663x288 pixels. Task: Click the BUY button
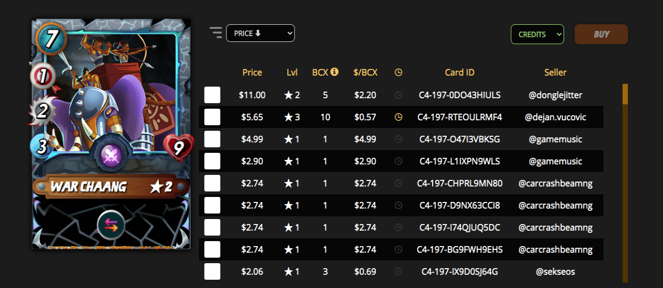tap(601, 34)
